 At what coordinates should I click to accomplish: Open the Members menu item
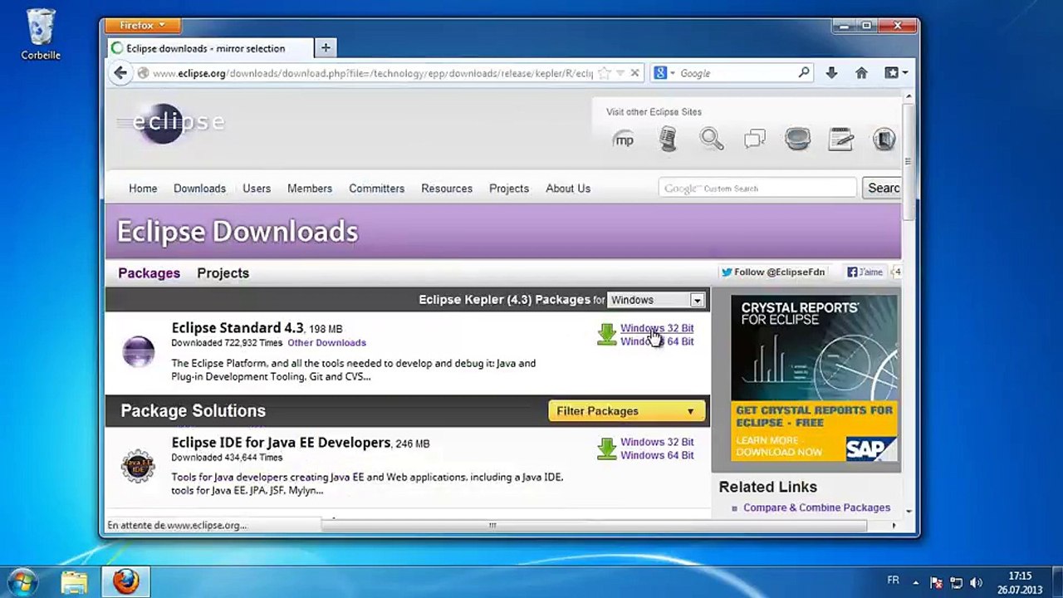[x=310, y=189]
